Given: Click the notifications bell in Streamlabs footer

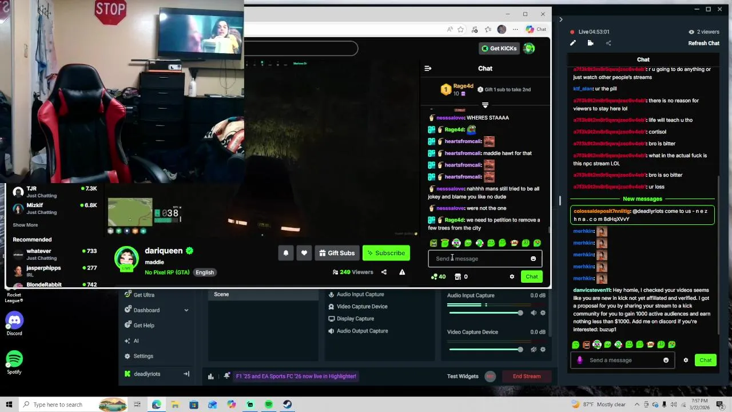Looking at the screenshot, I should pyautogui.click(x=227, y=376).
